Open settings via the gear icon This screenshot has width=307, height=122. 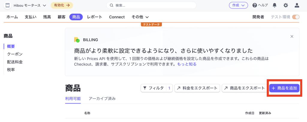(x=285, y=5)
